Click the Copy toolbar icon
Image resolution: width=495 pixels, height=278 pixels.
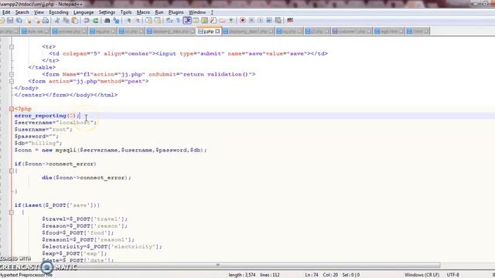66,21
